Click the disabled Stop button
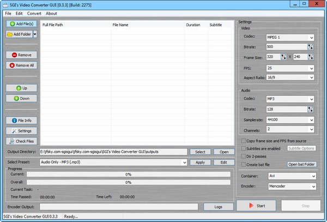Viewport: 327px width, 222px height. click(x=301, y=206)
